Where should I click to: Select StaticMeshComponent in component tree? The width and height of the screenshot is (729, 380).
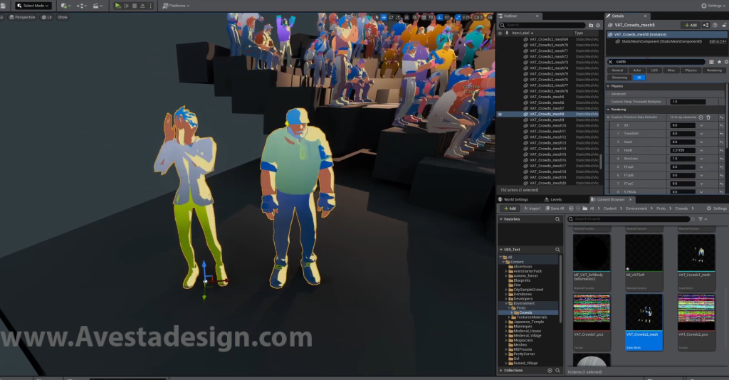pos(661,41)
